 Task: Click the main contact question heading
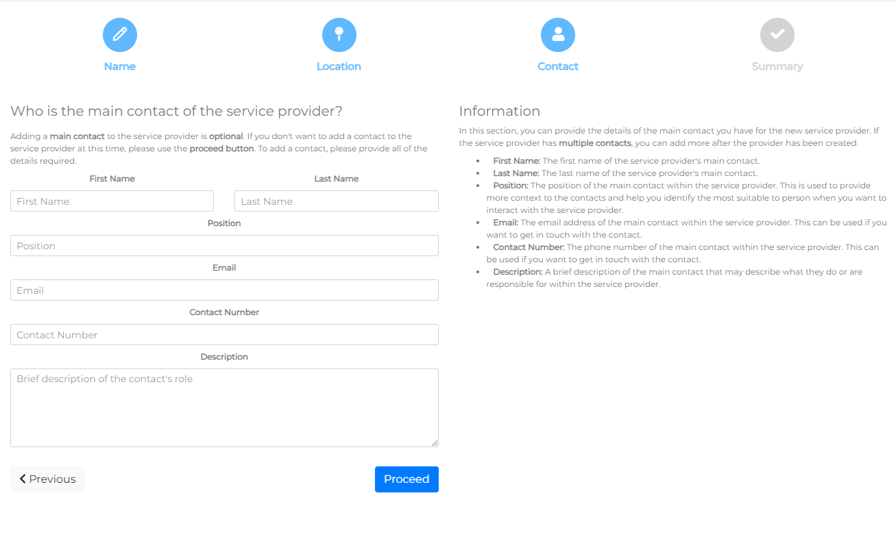coord(176,111)
